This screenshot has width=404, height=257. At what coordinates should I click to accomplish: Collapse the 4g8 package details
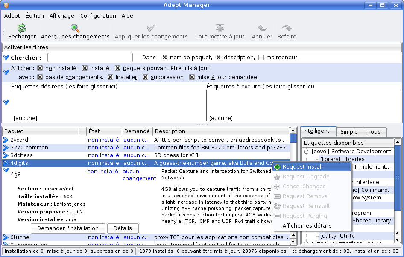(x=6, y=170)
